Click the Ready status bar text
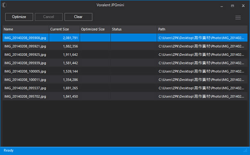 9,150
